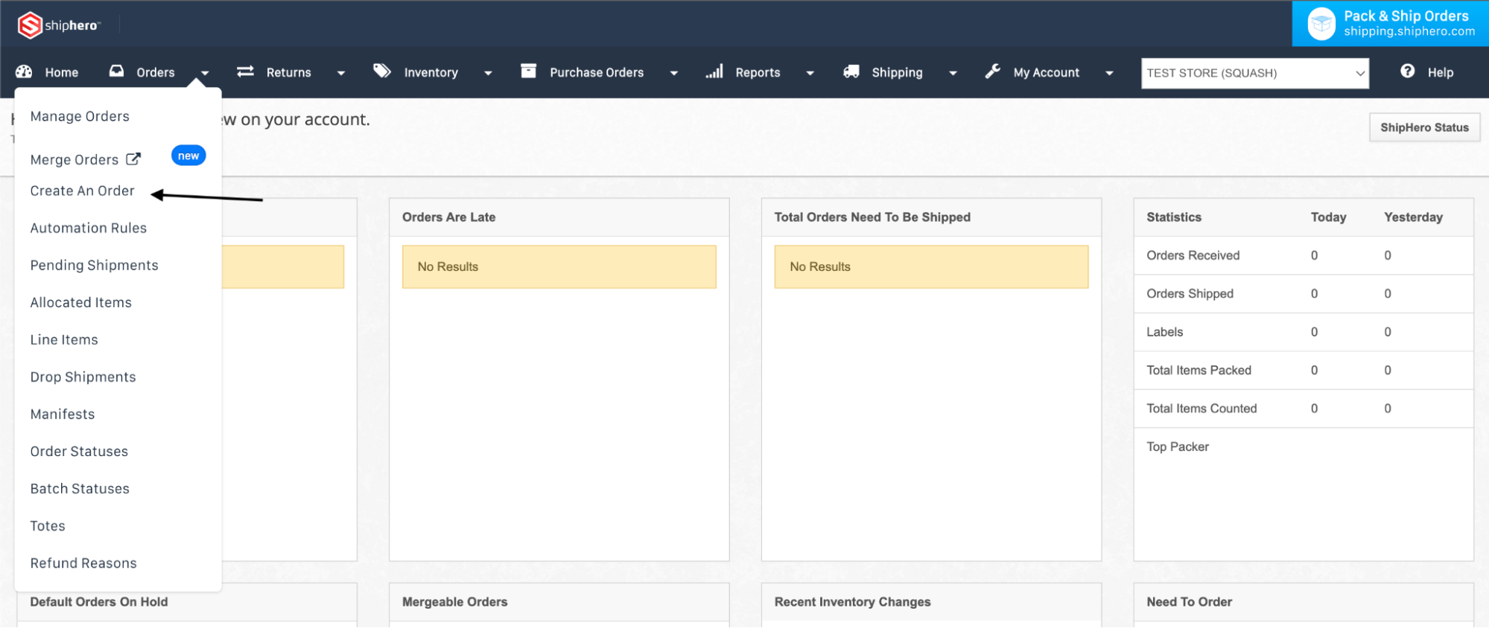
Task: Open the TEST STORE (SQUASH) selector
Action: (x=1255, y=73)
